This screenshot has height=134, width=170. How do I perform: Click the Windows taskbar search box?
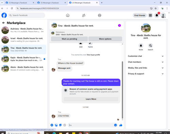tap(24, 133)
